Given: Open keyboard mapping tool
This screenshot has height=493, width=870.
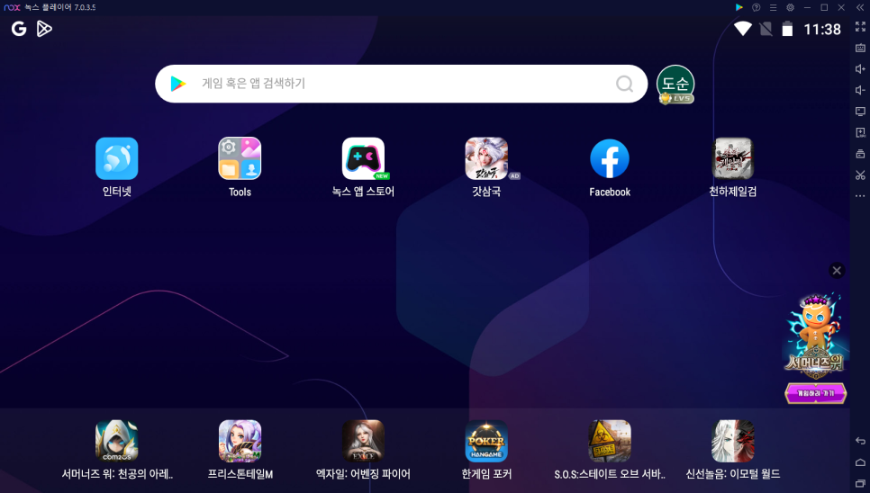Looking at the screenshot, I should (x=860, y=48).
